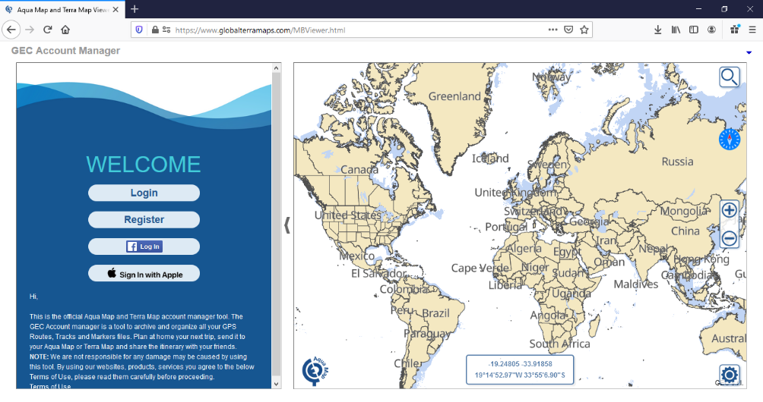
Task: Click the WELCOME heading text
Action: pos(144,165)
